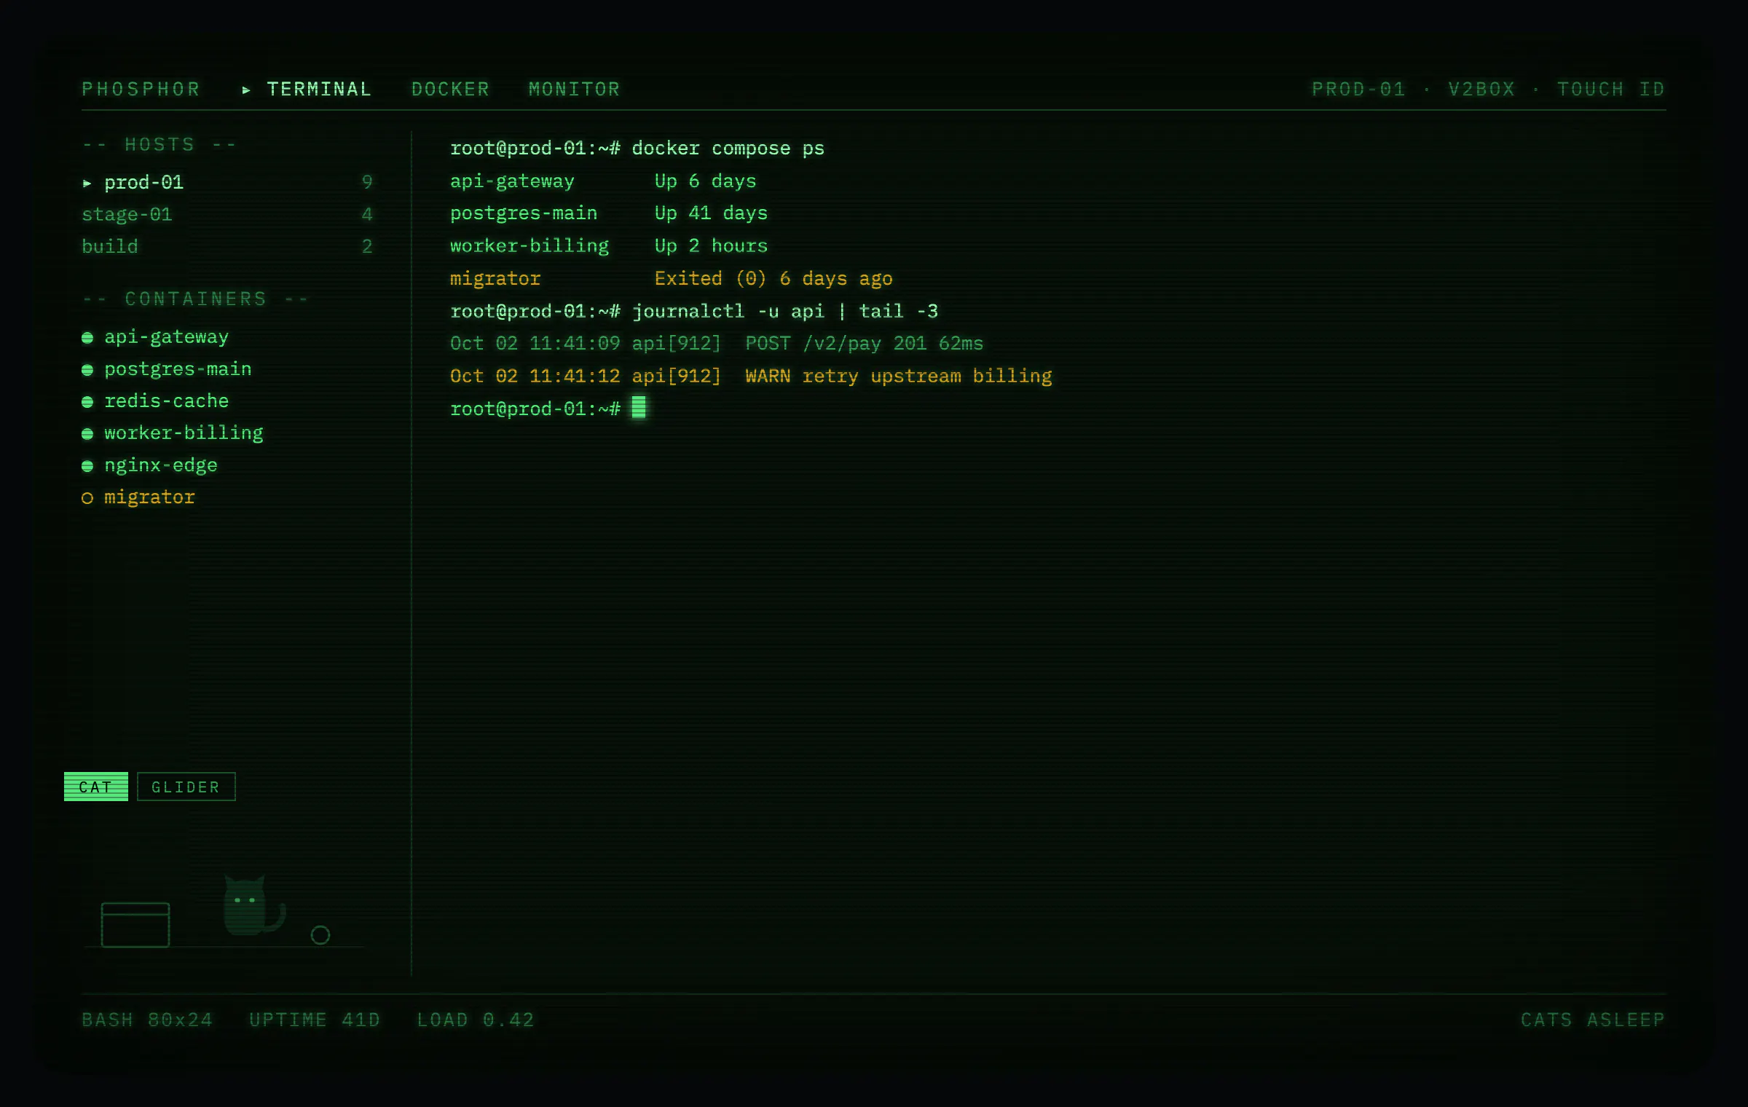Viewport: 1748px width, 1107px height.
Task: Select the stage-01 host
Action: (x=227, y=214)
